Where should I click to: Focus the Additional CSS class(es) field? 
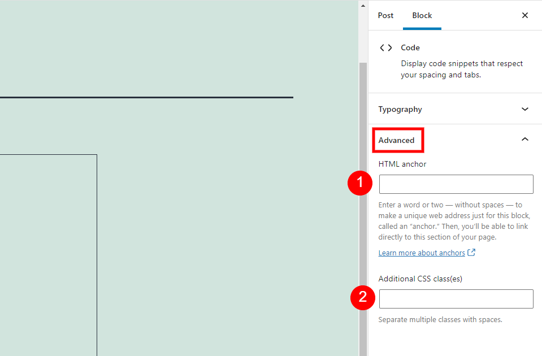pos(456,299)
